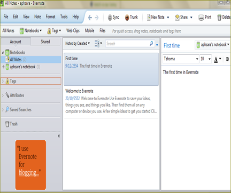The width and height of the screenshot is (231, 193).
Task: Select Saved Searches in the sidebar
Action: [x=18, y=109]
